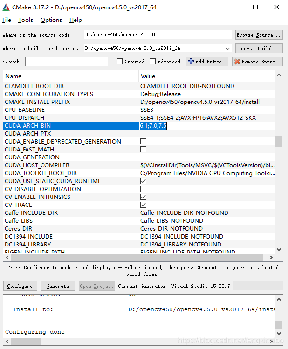Uncheck CV_ENABLE_INTRINSICS checkbox
288x349 pixels.
pyautogui.click(x=144, y=197)
